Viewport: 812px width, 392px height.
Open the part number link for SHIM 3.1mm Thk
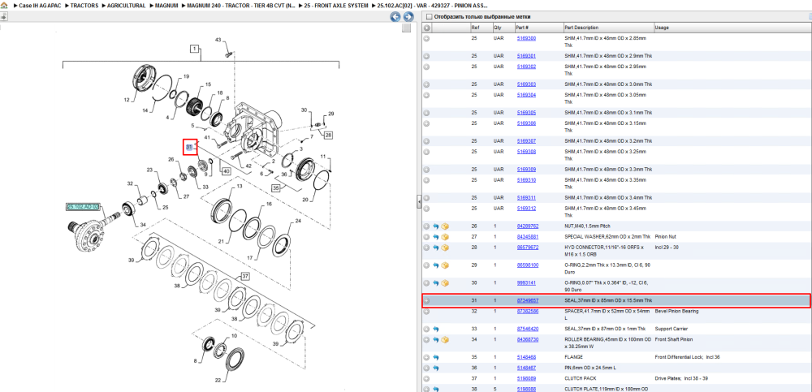526,112
